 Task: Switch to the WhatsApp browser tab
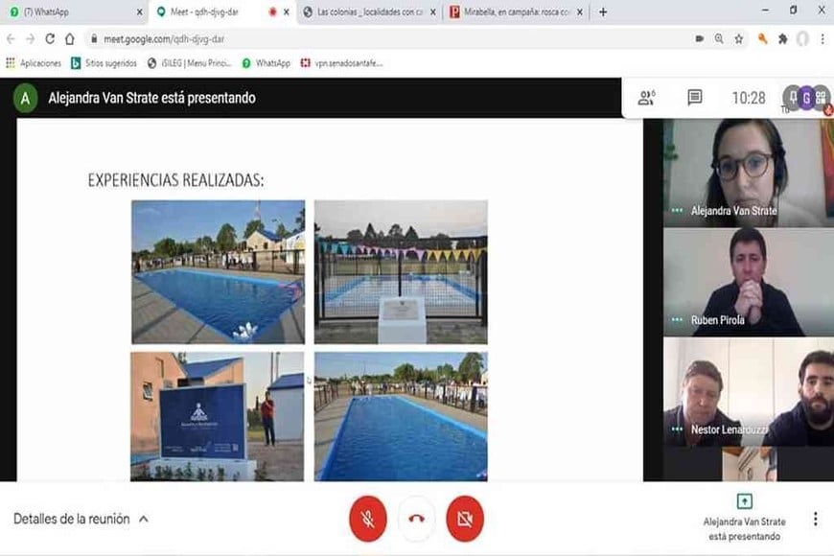click(67, 12)
